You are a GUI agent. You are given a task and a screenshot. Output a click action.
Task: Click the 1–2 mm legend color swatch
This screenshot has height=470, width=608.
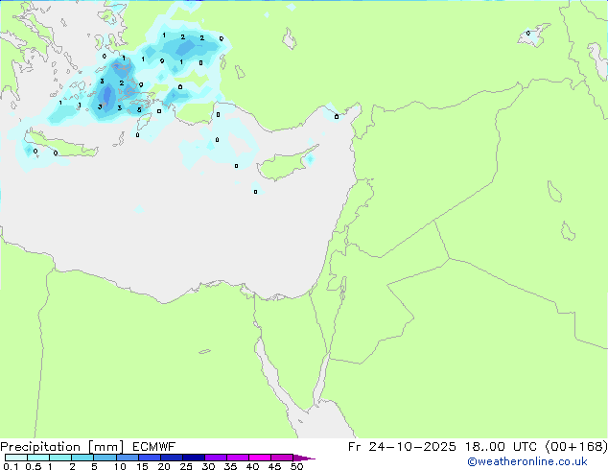[x=60, y=458]
